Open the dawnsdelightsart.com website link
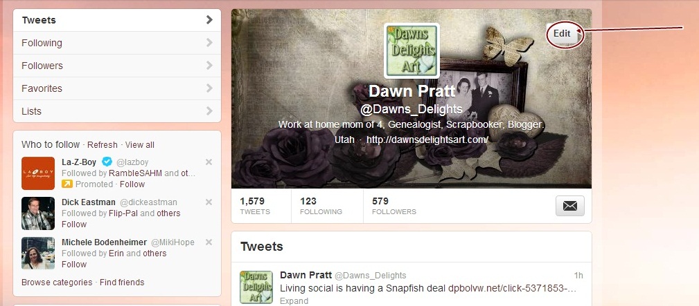 point(427,140)
